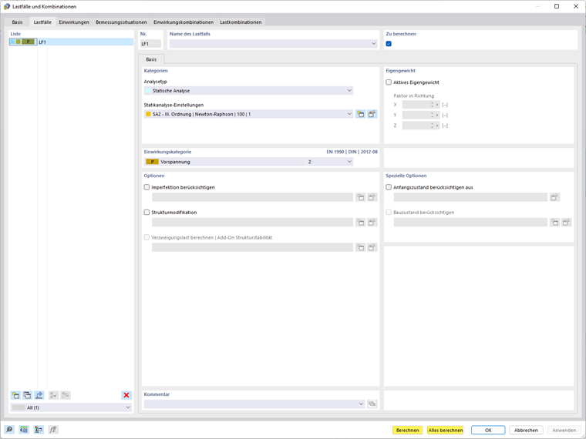Click edit structure modification icon

(372, 223)
